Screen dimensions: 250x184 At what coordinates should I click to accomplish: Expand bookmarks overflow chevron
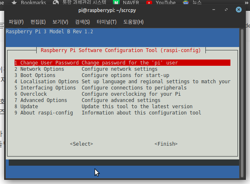(x=247, y=3)
